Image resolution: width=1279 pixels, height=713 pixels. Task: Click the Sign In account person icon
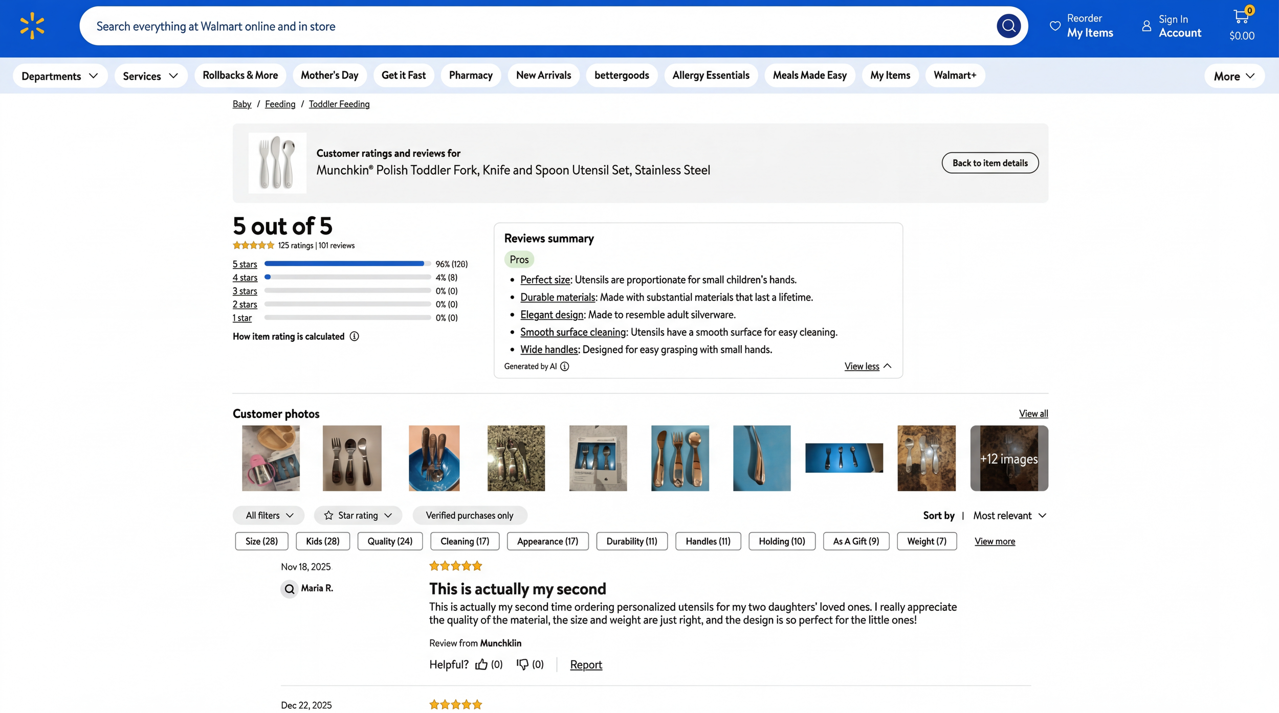[x=1146, y=26]
